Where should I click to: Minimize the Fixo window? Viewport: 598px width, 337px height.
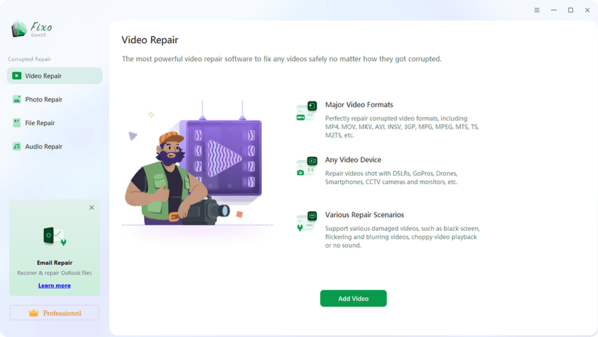click(x=553, y=10)
